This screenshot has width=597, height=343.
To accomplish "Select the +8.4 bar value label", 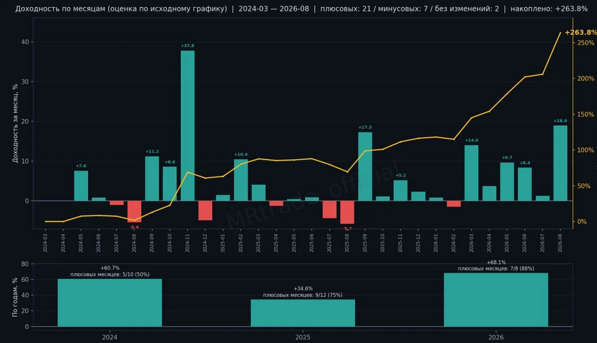I will (x=525, y=163).
